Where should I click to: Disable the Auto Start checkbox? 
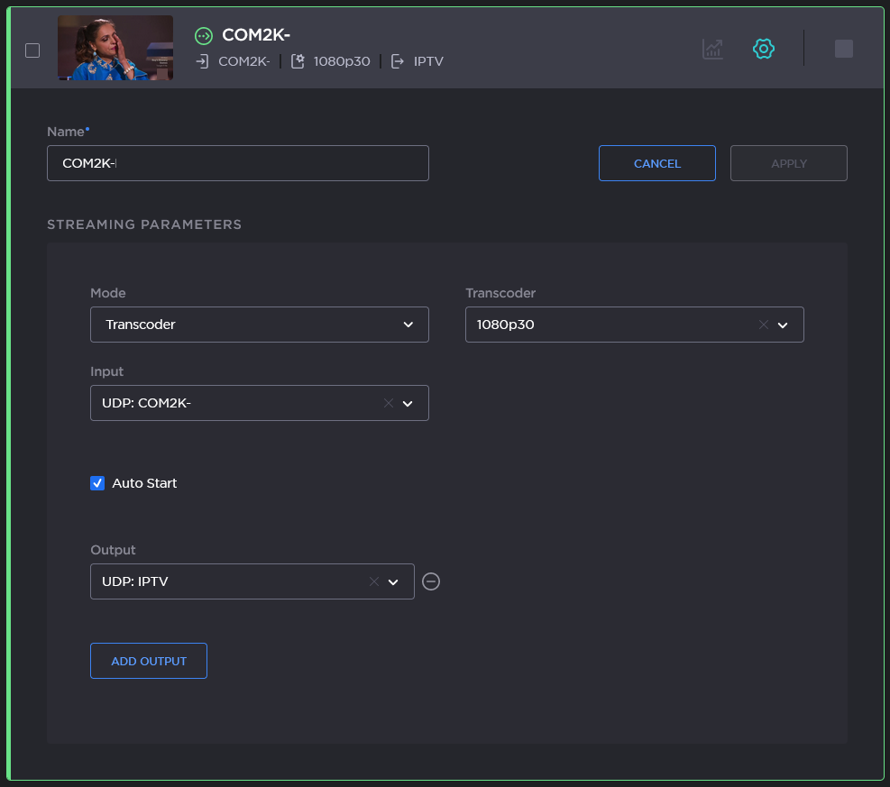pyautogui.click(x=97, y=483)
